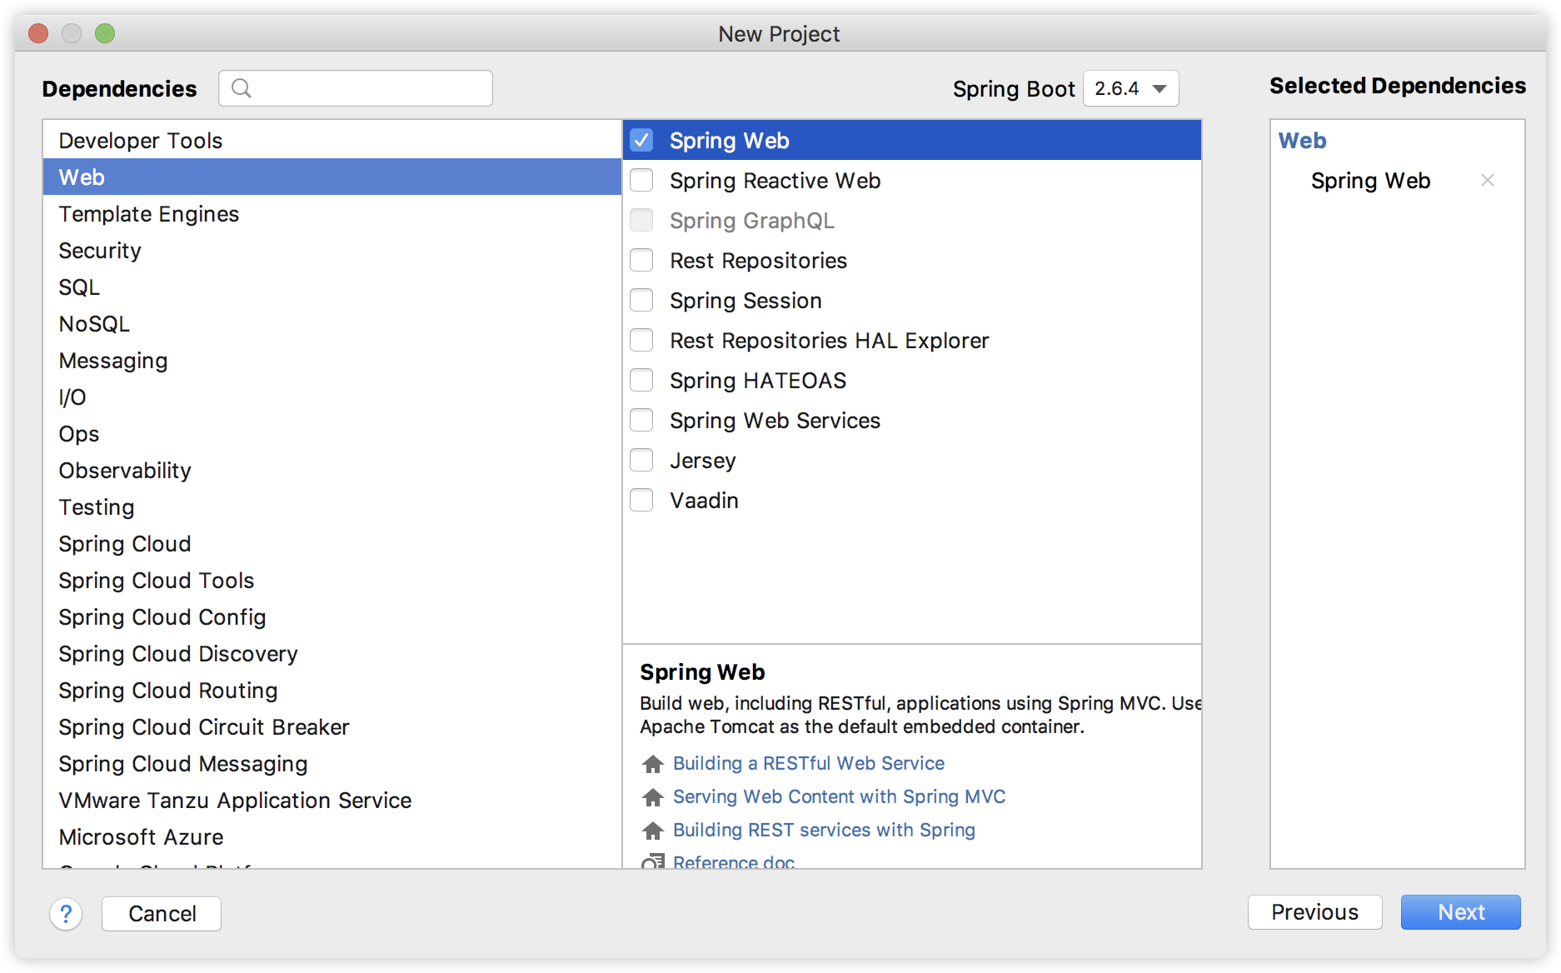Enable the Spring Reactive Web checkbox
1561x973 pixels.
tap(641, 181)
